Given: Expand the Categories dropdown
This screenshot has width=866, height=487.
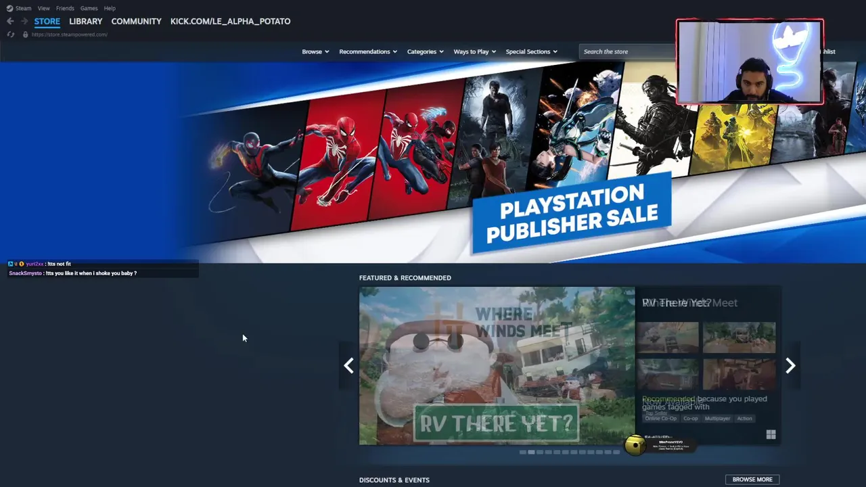Looking at the screenshot, I should click(x=425, y=51).
